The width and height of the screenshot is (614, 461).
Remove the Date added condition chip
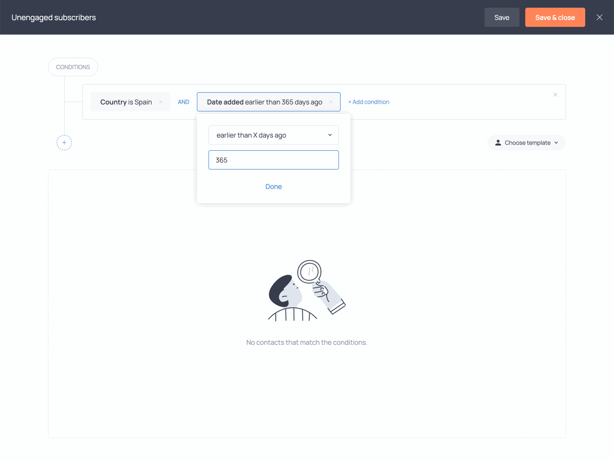pos(331,102)
